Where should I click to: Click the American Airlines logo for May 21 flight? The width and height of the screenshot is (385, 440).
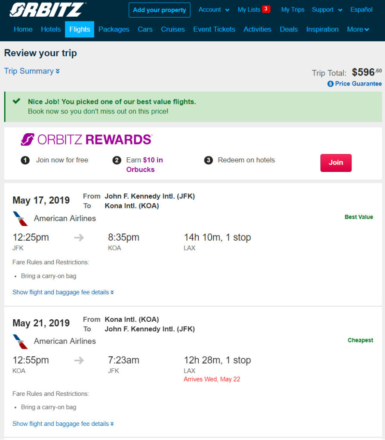coord(21,342)
